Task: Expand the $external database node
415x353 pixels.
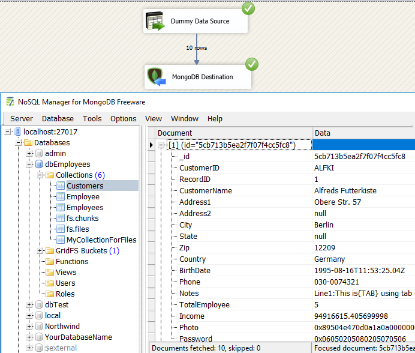Action: [x=29, y=348]
